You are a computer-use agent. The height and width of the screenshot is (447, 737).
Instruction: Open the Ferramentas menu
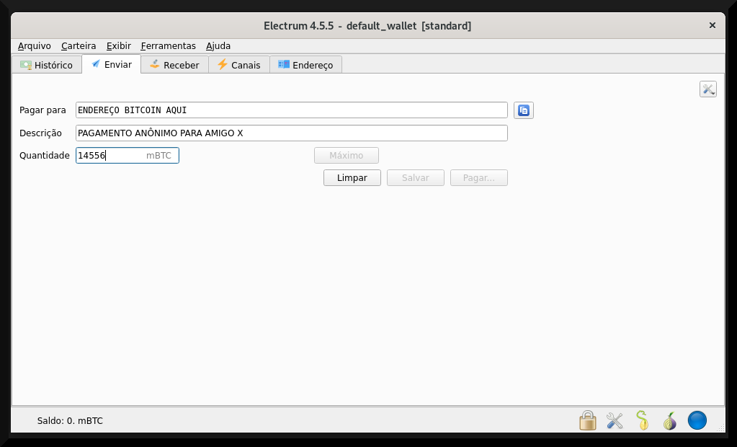[x=169, y=45]
